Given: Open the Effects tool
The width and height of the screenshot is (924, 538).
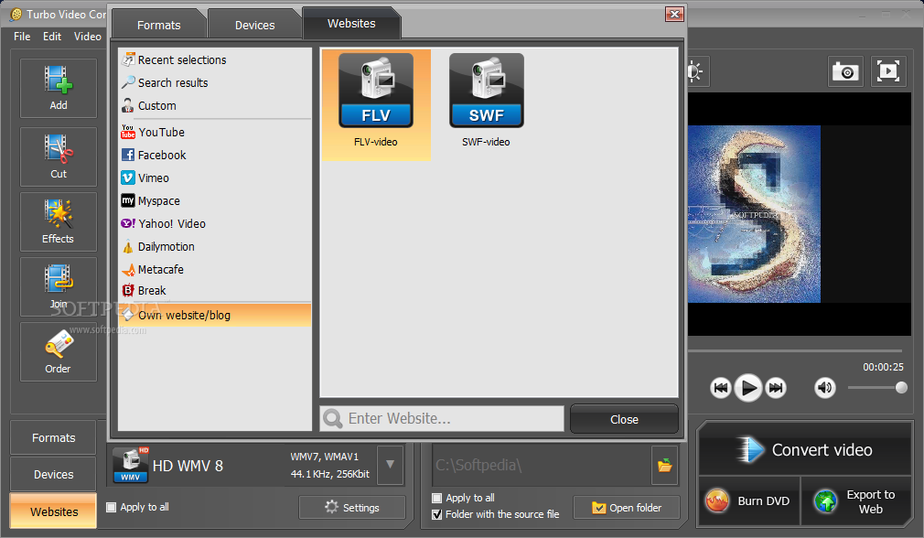Looking at the screenshot, I should 59,222.
